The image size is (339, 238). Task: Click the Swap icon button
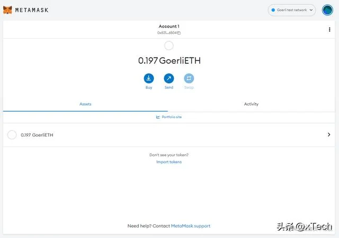click(x=189, y=78)
